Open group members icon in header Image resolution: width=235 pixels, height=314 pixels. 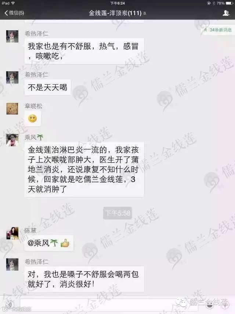click(226, 13)
